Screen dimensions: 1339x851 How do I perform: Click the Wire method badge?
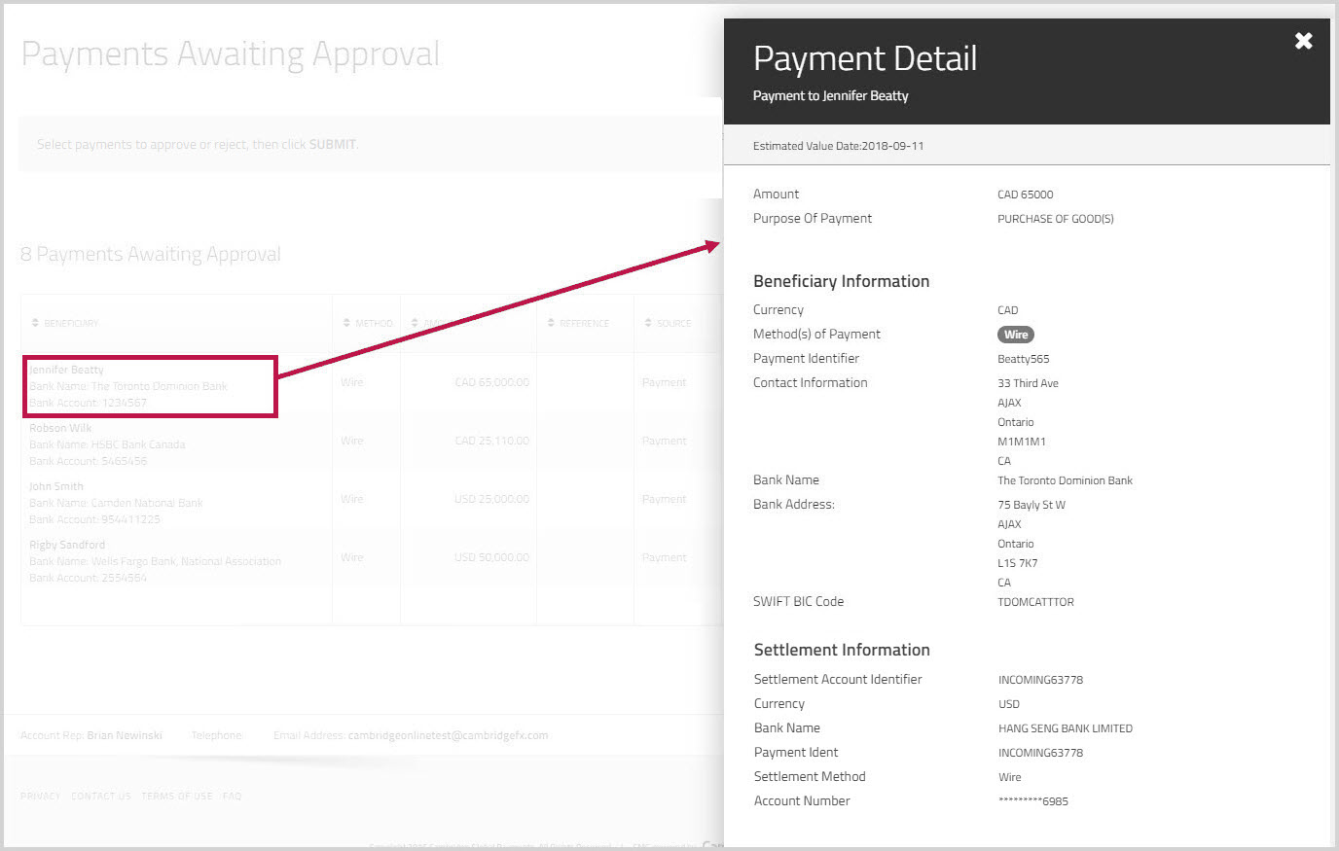[x=1015, y=335]
